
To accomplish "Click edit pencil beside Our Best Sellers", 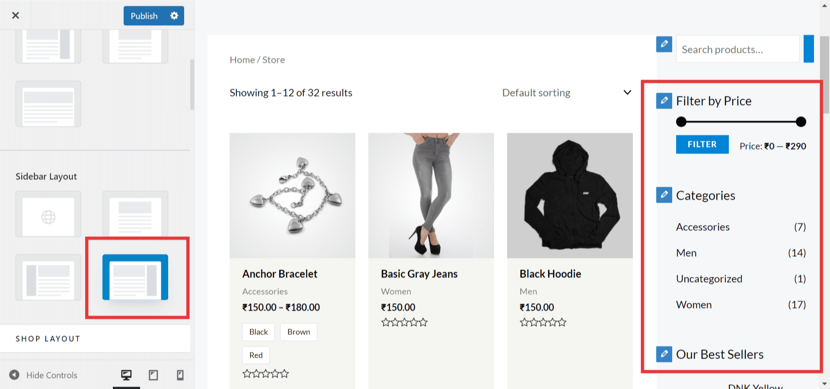I will pos(664,354).
